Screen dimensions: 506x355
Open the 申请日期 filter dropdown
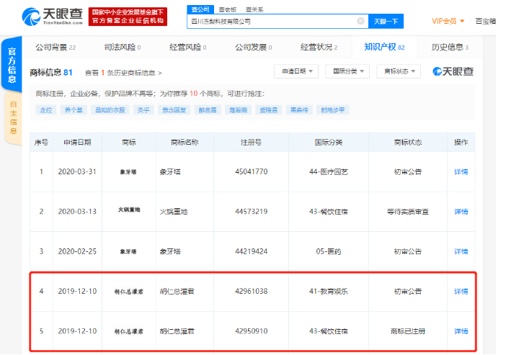296,71
